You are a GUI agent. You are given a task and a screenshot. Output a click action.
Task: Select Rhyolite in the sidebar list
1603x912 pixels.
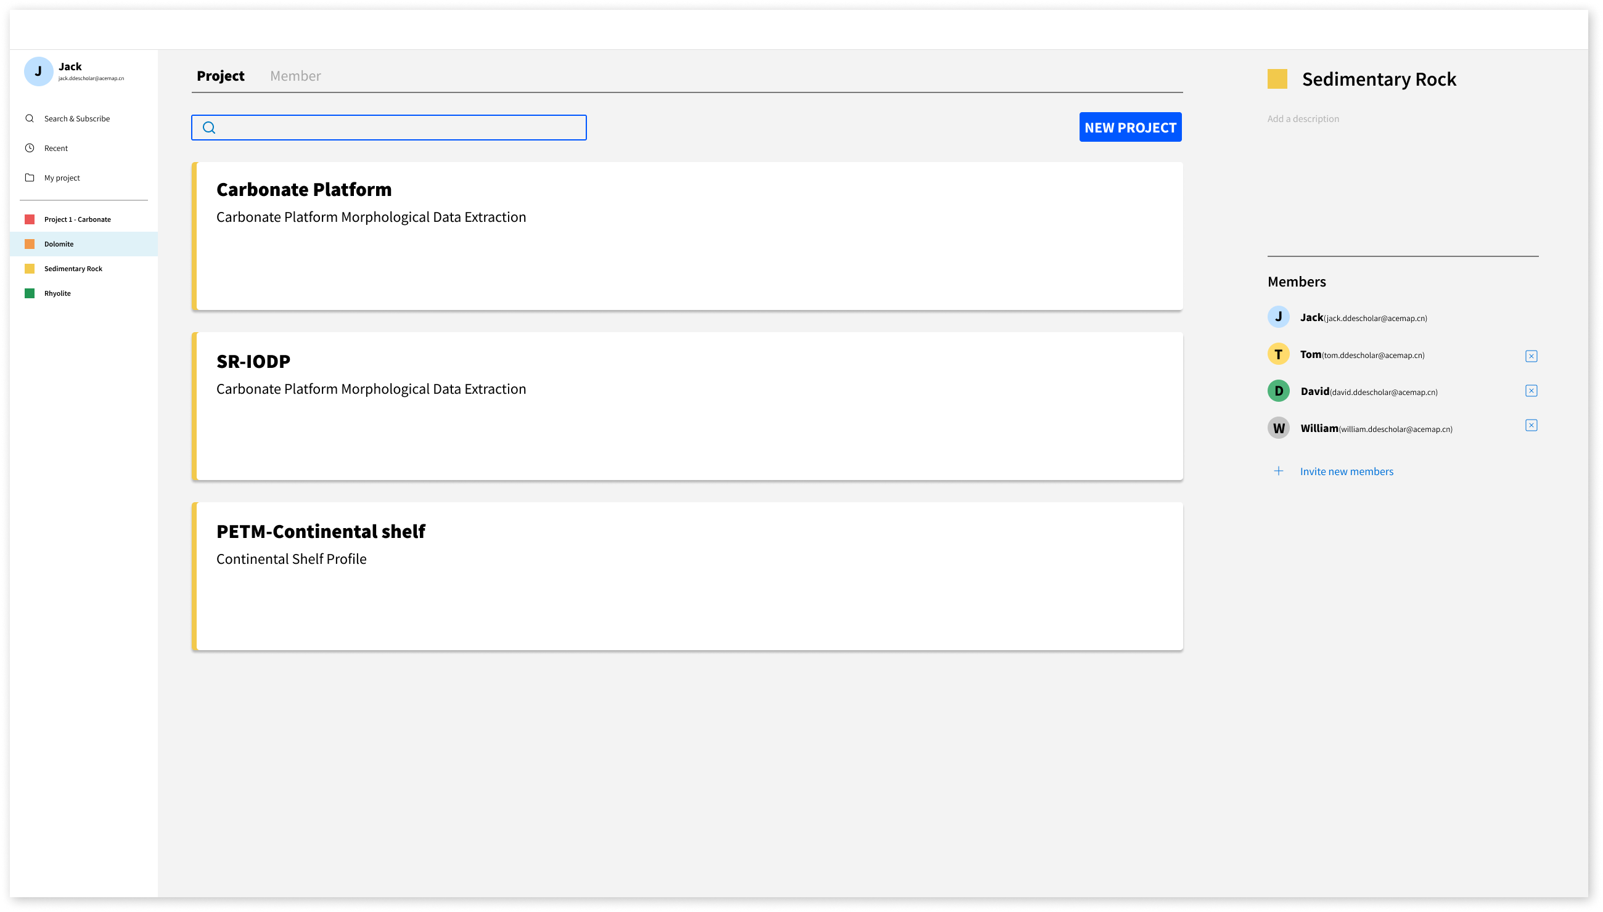coord(58,293)
